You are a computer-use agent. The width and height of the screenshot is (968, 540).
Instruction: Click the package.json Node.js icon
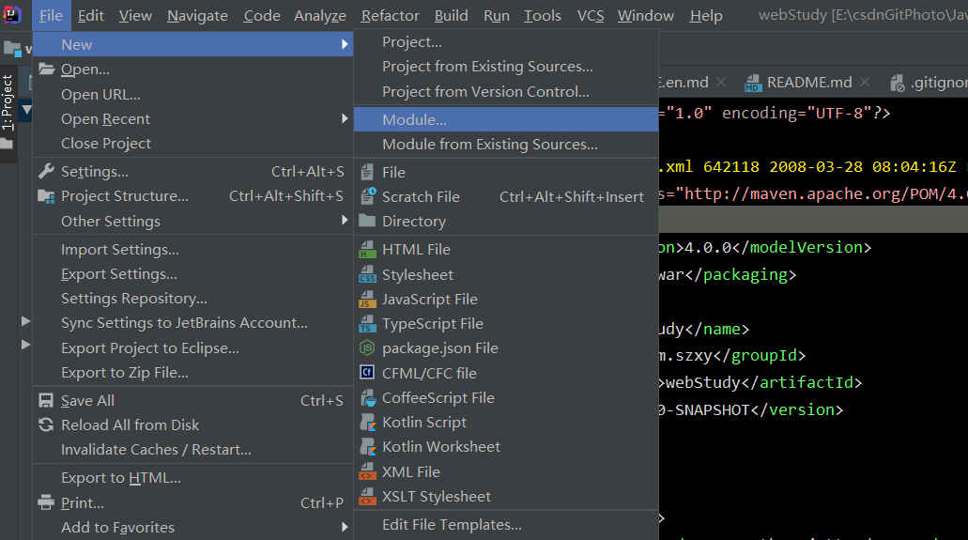point(367,347)
